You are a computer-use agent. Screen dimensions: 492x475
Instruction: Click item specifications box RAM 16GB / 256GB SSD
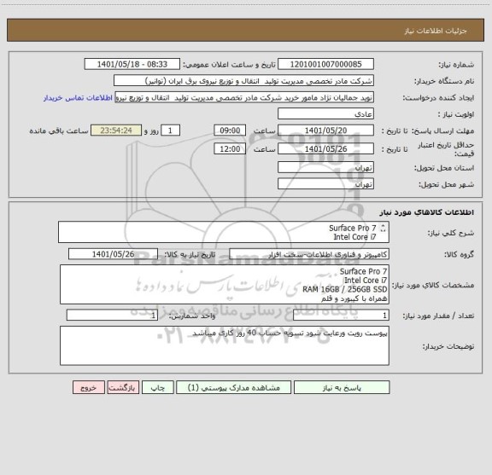tap(225, 285)
